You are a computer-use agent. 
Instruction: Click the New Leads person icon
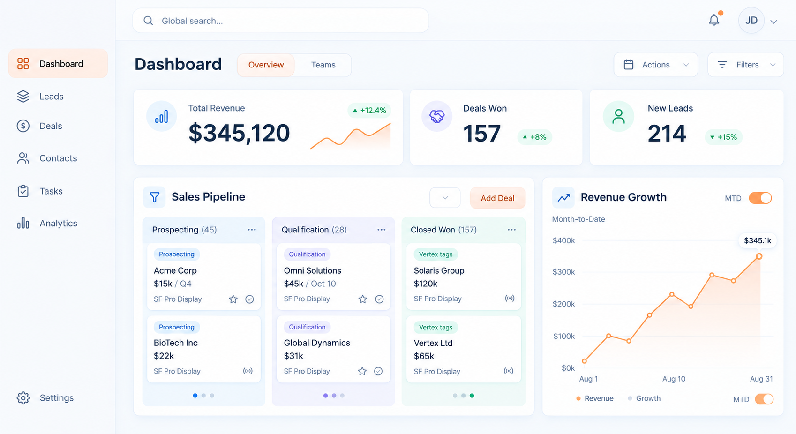618,116
